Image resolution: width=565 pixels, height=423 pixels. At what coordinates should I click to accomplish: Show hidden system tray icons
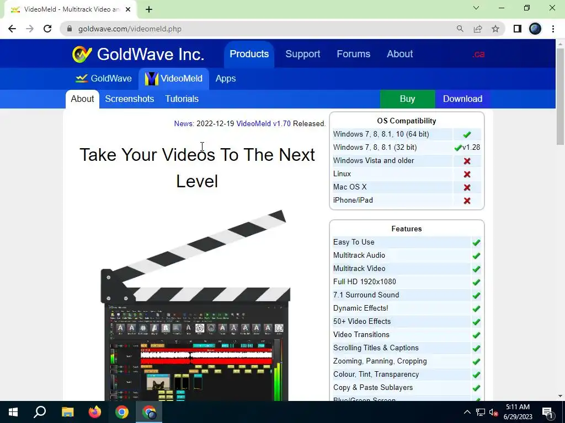(467, 412)
